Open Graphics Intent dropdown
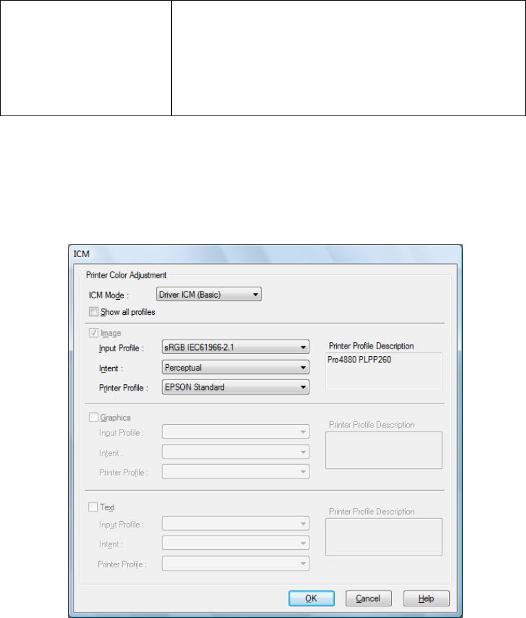The height and width of the screenshot is (618, 526). click(x=235, y=452)
